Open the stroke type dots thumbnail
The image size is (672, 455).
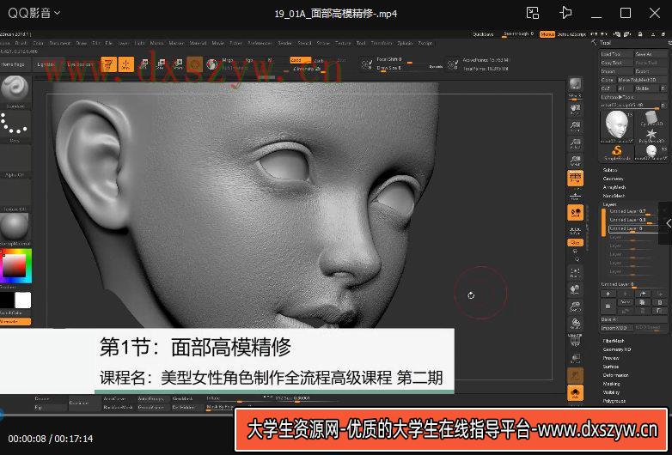tap(15, 126)
